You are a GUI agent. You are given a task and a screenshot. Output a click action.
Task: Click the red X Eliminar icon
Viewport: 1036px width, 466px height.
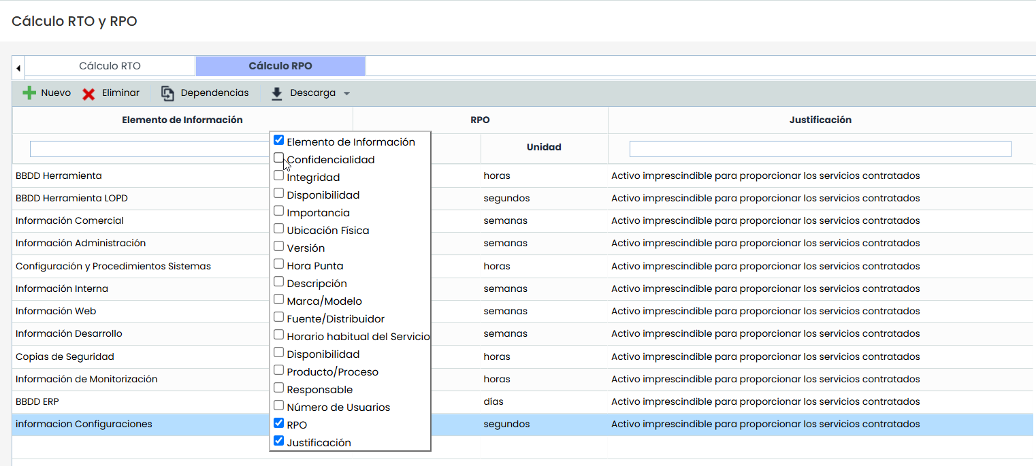click(x=88, y=94)
